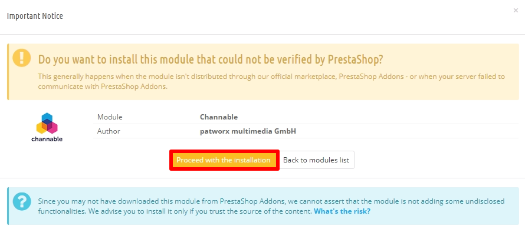Select the Author label cell
This screenshot has height=239, width=525.
point(109,131)
